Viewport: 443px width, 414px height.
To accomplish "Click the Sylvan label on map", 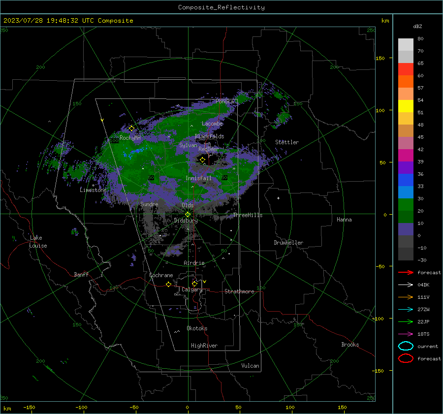I will 188,145.
